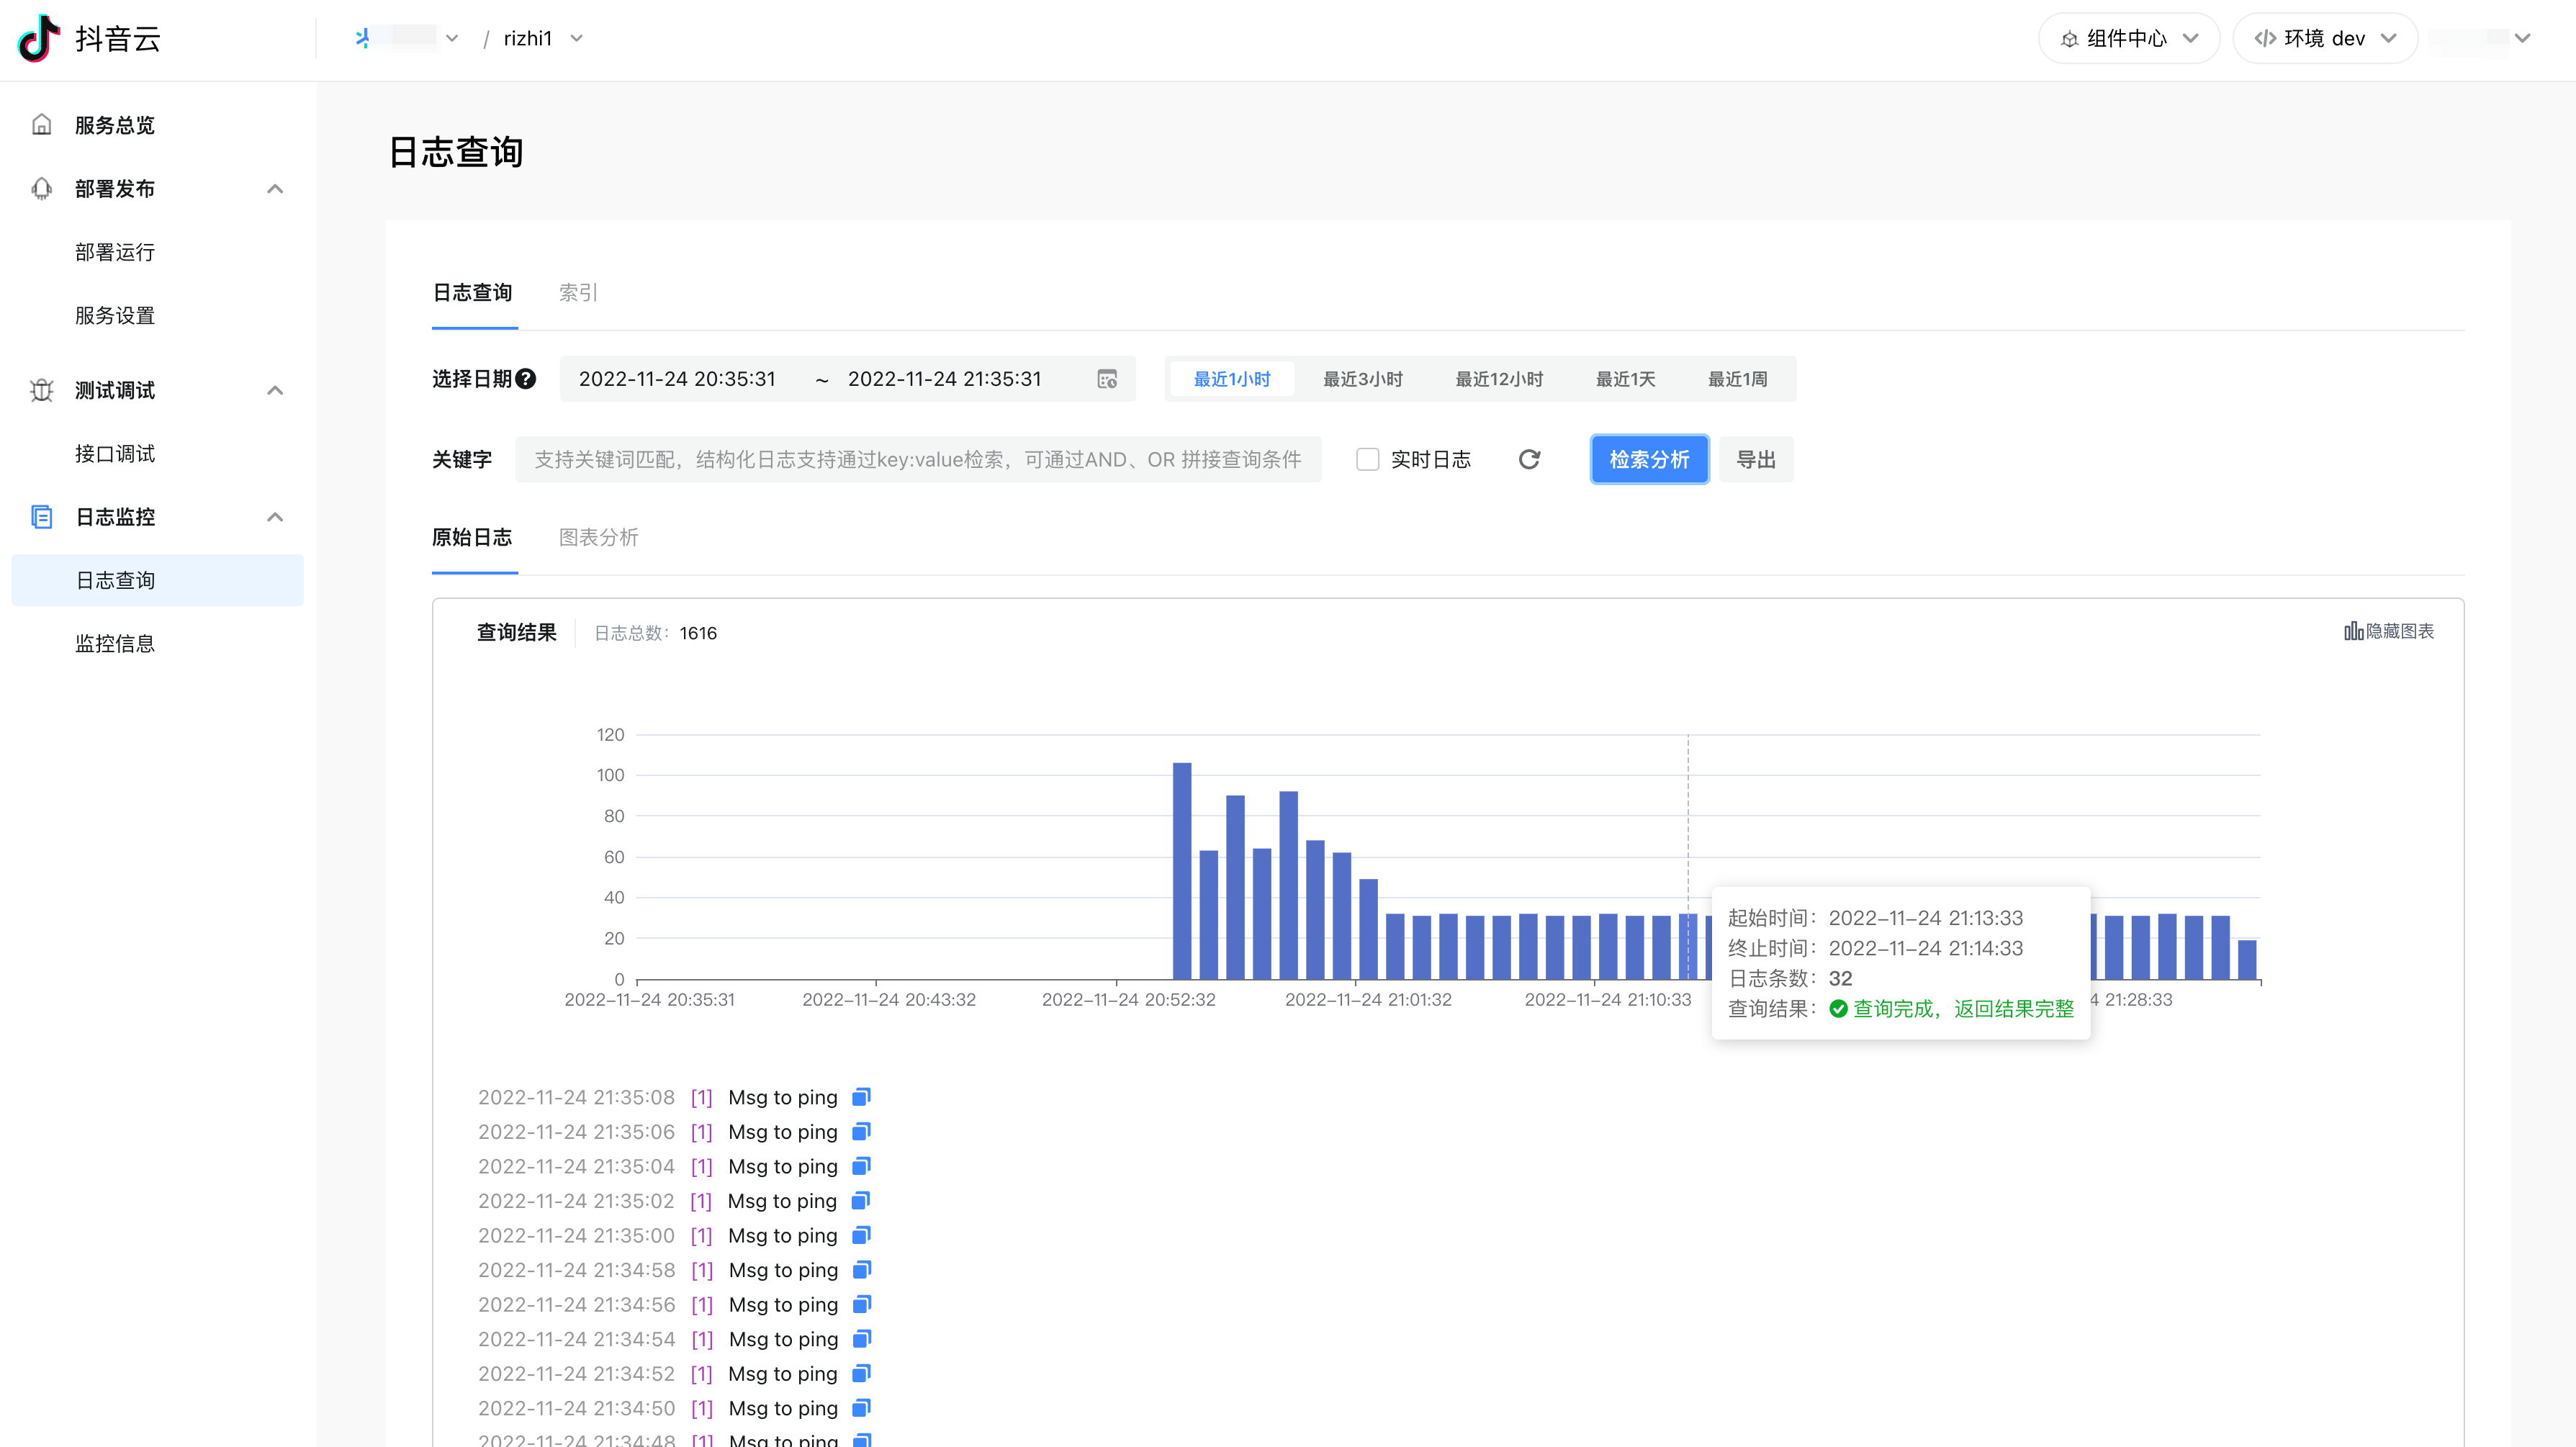Select the 最近12小时 range
The width and height of the screenshot is (2576, 1447).
1499,379
